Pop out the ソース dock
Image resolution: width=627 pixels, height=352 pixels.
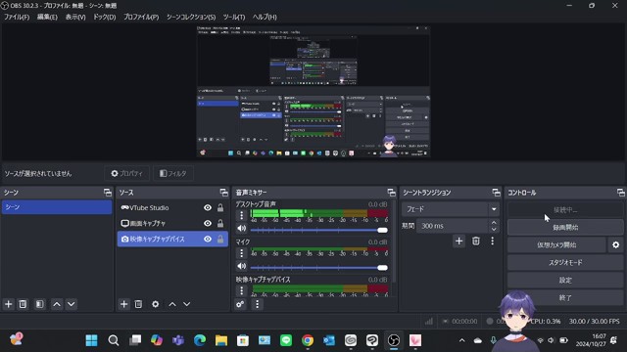(224, 193)
